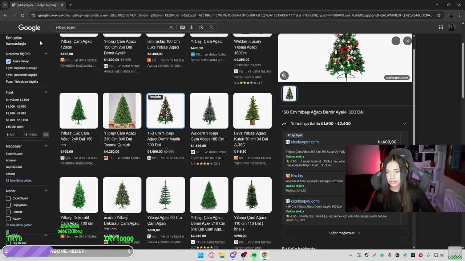465x261 pixels.
Task: Clear the search box with the X icon
Action: tap(171, 27)
